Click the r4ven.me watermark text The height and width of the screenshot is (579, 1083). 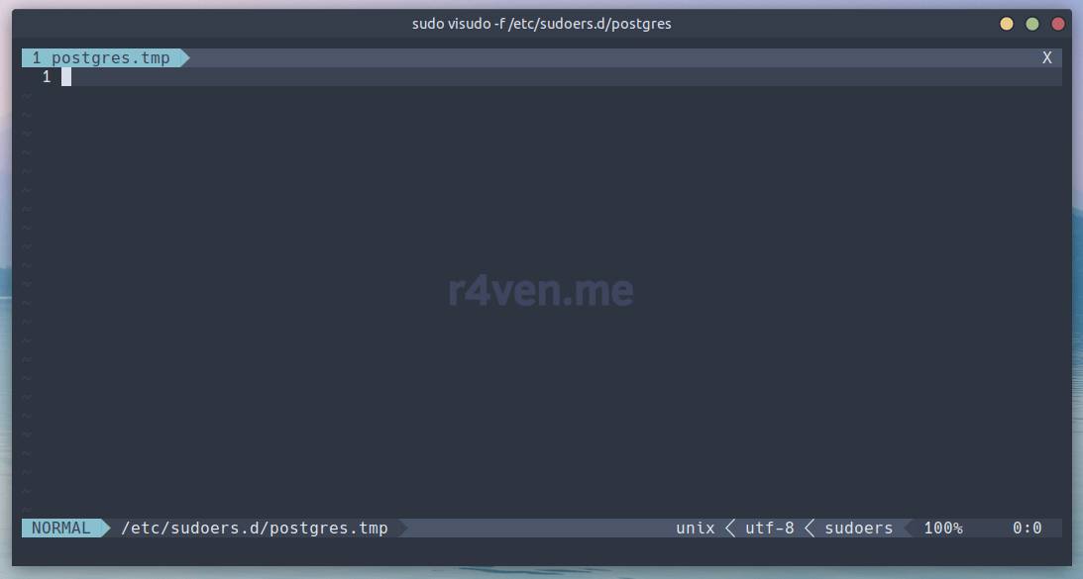[x=541, y=291]
